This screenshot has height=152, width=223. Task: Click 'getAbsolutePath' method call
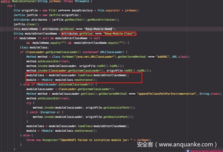(115, 117)
